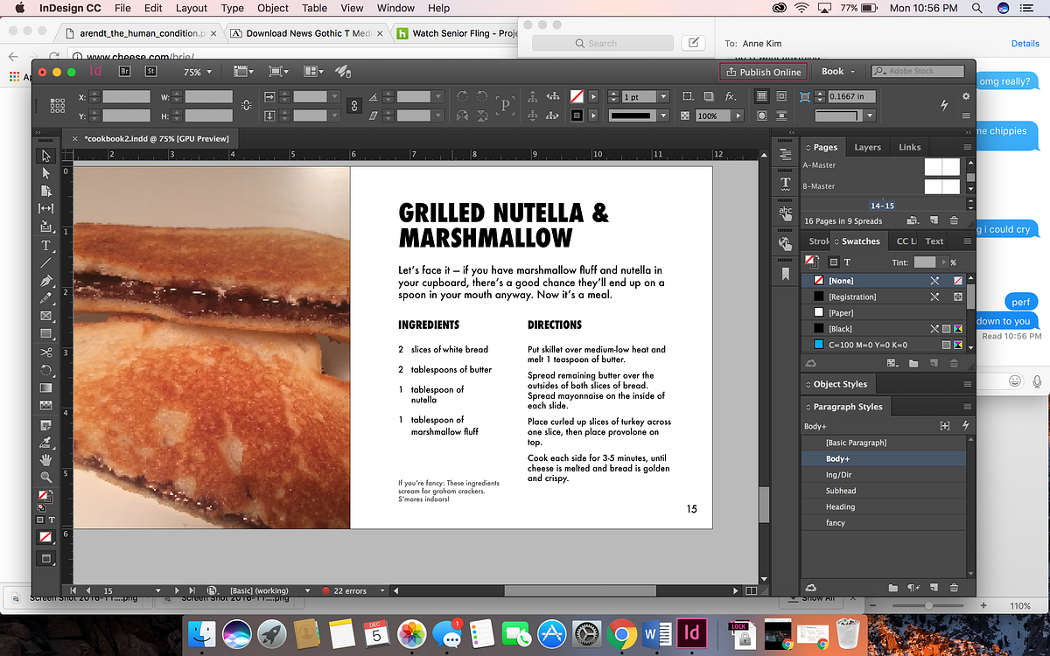Pick the Hand tool
Image resolution: width=1050 pixels, height=656 pixels.
tap(46, 459)
